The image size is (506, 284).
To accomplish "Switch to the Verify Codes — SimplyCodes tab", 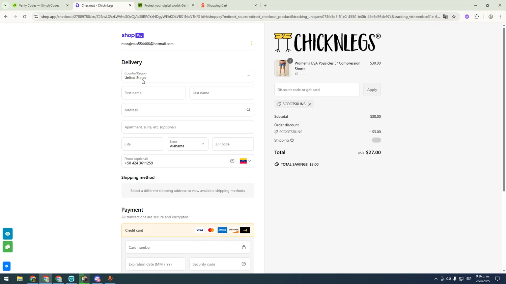I will point(40,5).
